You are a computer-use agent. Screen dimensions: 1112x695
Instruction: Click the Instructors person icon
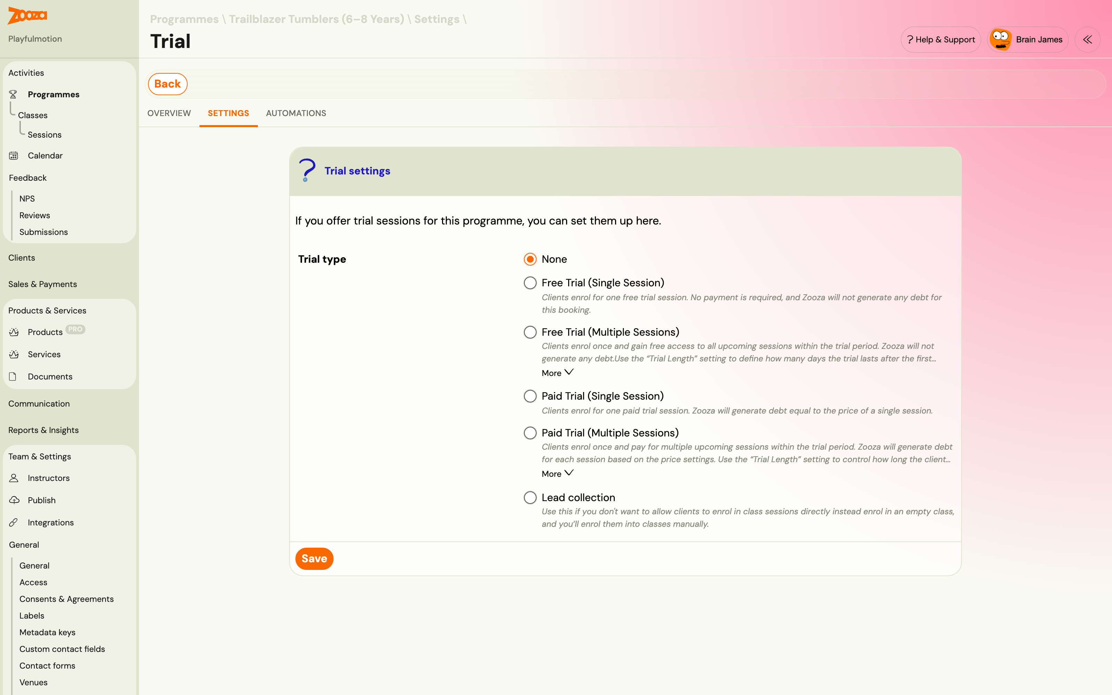(x=14, y=478)
